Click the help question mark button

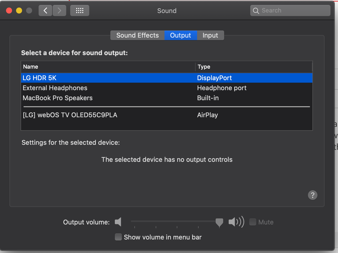pos(312,195)
